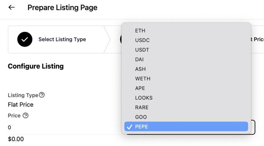Viewport: 264px width, 146px height.
Task: Select WETH in the dropdown
Action: click(x=186, y=79)
